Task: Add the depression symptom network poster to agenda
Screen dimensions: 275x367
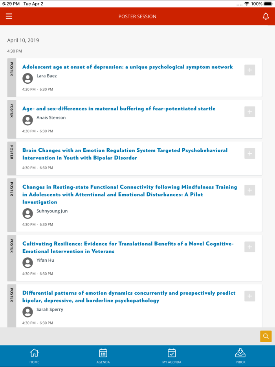Action: click(x=249, y=70)
